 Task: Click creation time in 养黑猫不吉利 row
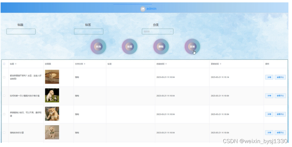(x=166, y=77)
